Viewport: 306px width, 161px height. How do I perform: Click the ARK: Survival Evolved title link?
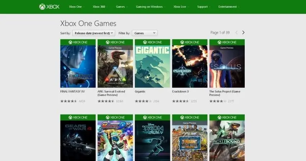[111, 93]
